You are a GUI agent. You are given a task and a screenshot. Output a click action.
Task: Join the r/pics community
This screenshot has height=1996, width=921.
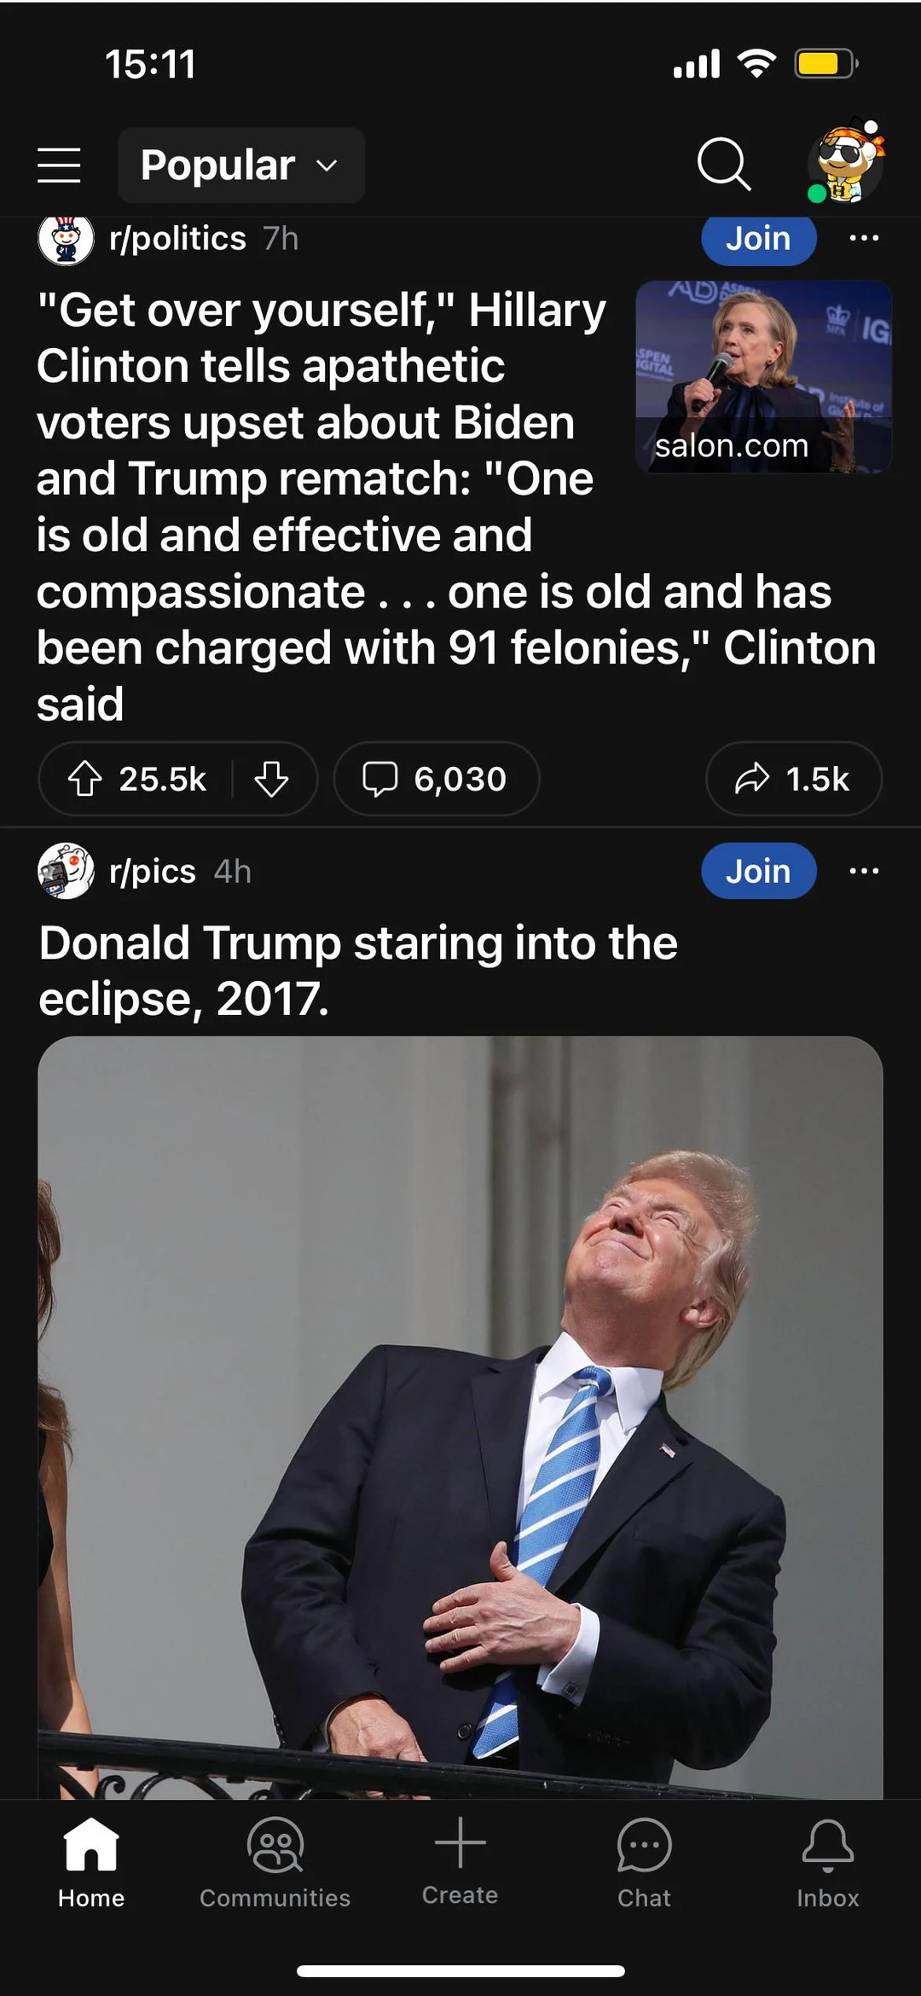(758, 871)
